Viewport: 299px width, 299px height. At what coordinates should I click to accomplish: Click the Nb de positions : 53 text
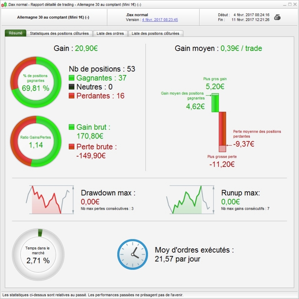pos(102,69)
